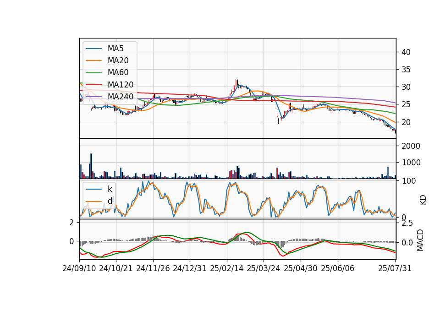Click the green MA60 legend line swatch
The width and height of the screenshot is (440, 316).
[x=93, y=73]
